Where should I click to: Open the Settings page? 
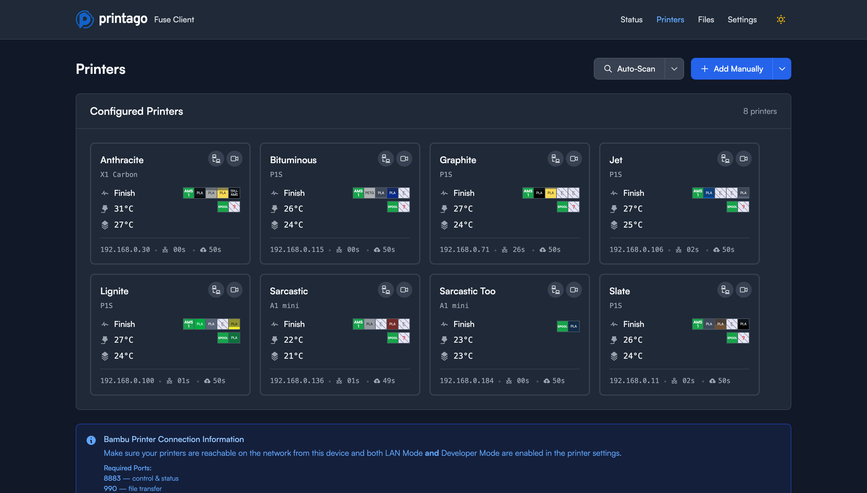pos(742,20)
